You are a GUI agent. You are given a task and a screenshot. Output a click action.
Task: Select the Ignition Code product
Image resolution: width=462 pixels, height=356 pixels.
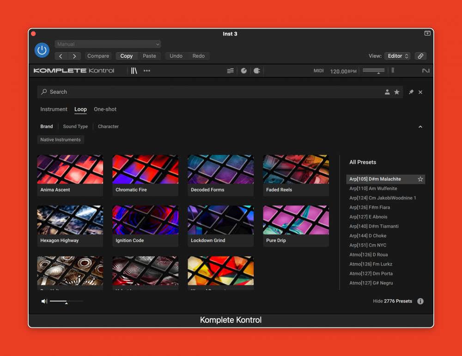click(x=145, y=226)
